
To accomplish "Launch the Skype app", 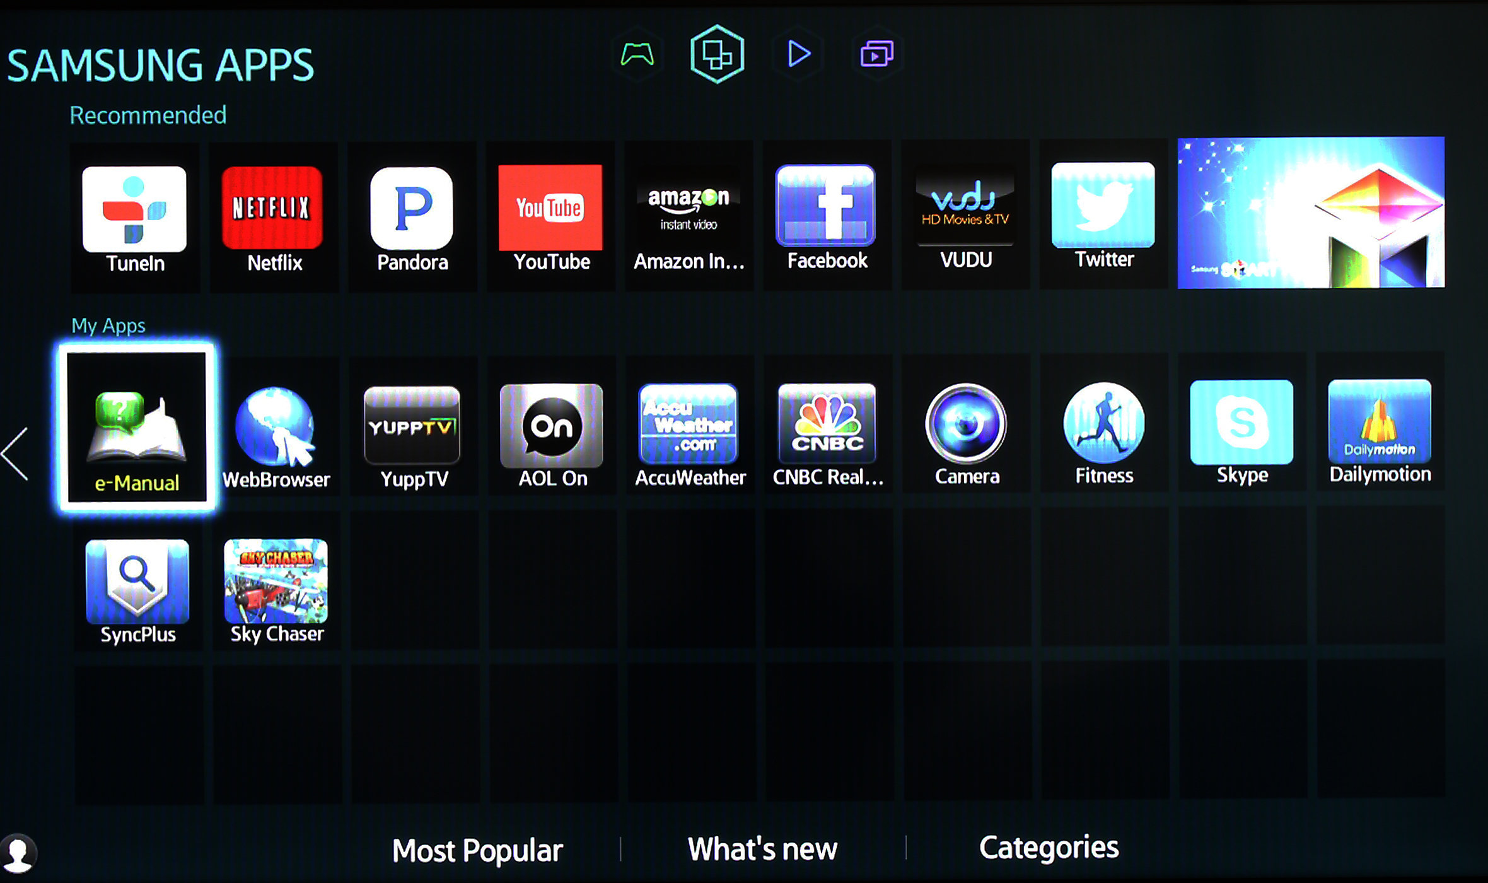I will [1242, 423].
